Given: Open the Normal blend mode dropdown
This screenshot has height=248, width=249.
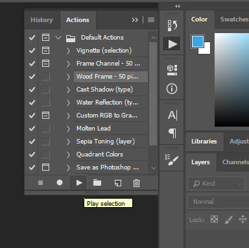Looking at the screenshot, I should (x=219, y=202).
